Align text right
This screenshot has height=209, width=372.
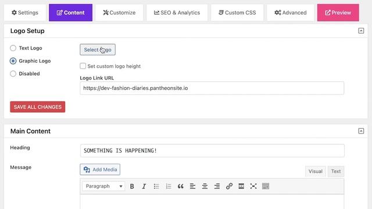[x=217, y=186]
